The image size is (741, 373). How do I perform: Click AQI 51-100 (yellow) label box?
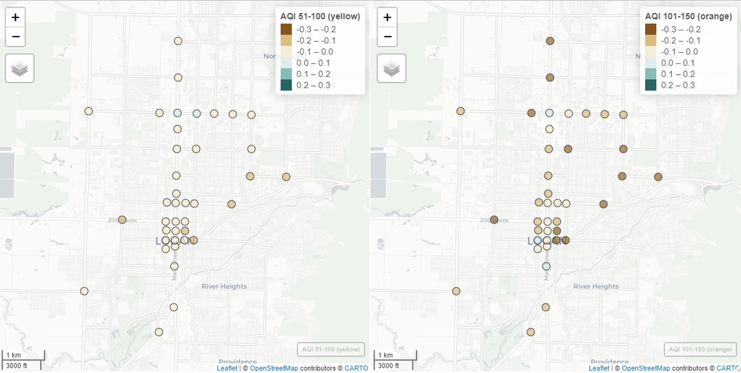(x=331, y=349)
